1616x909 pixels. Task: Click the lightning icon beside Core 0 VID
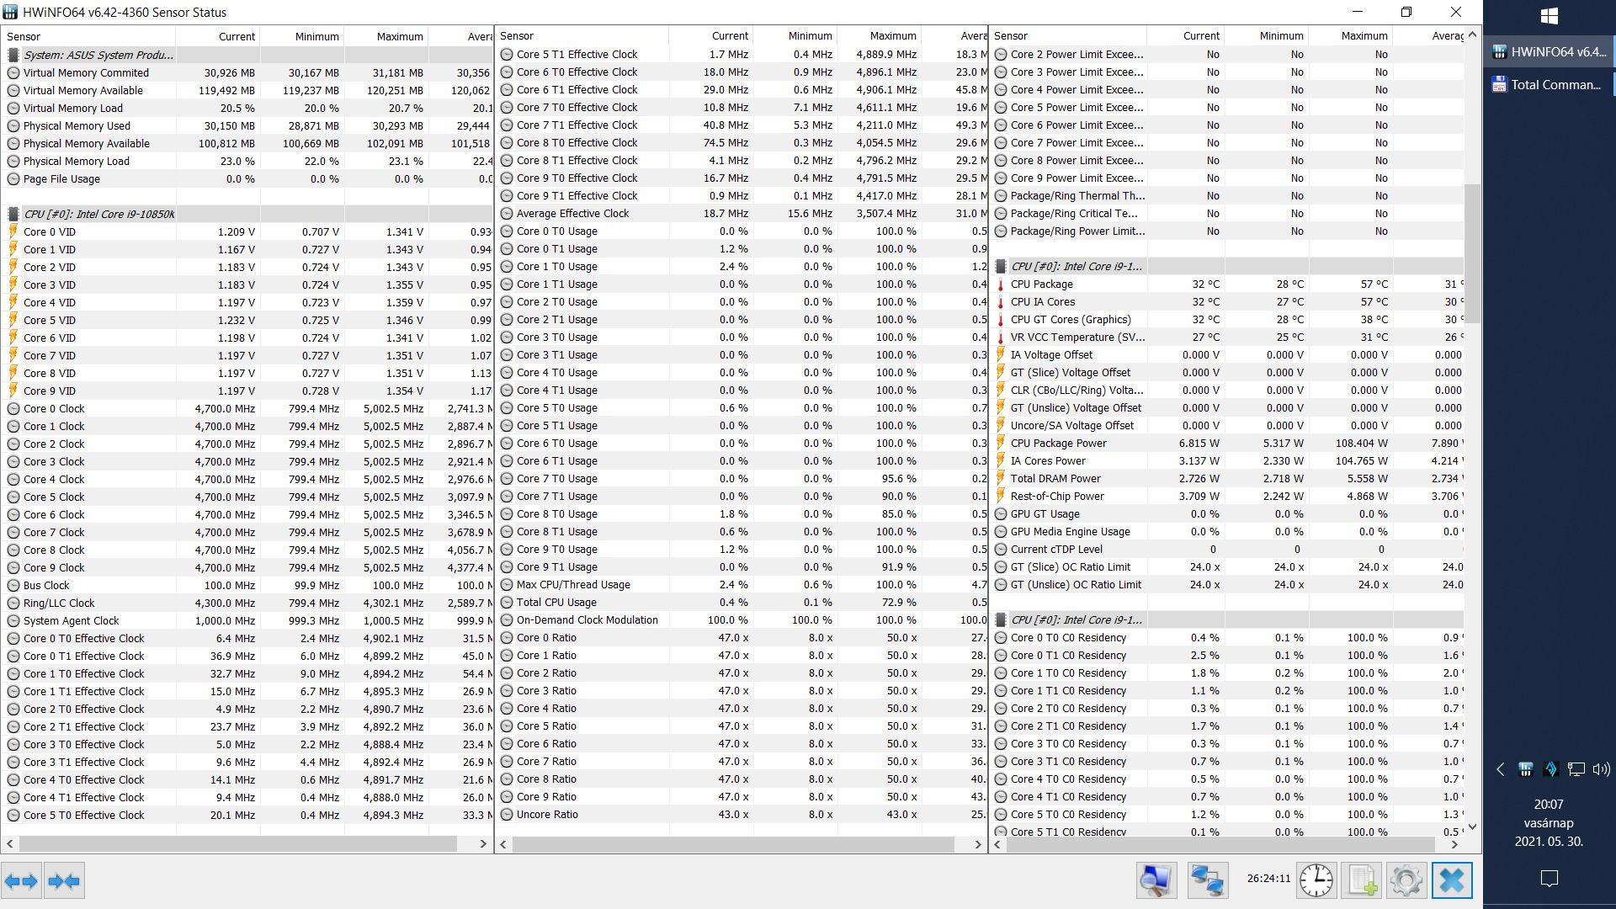13,231
